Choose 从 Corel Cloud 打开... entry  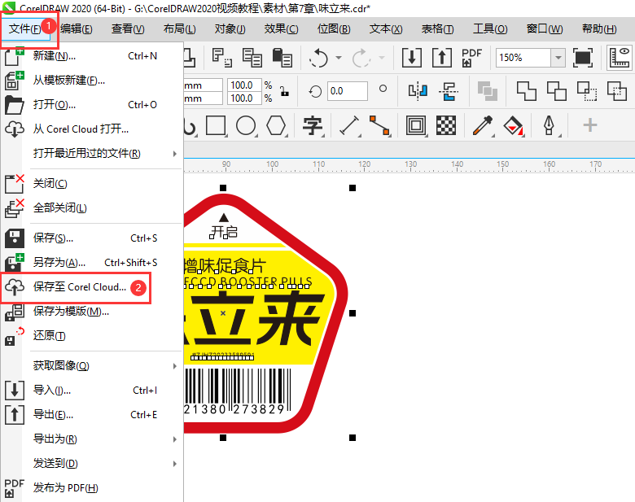[x=91, y=129]
